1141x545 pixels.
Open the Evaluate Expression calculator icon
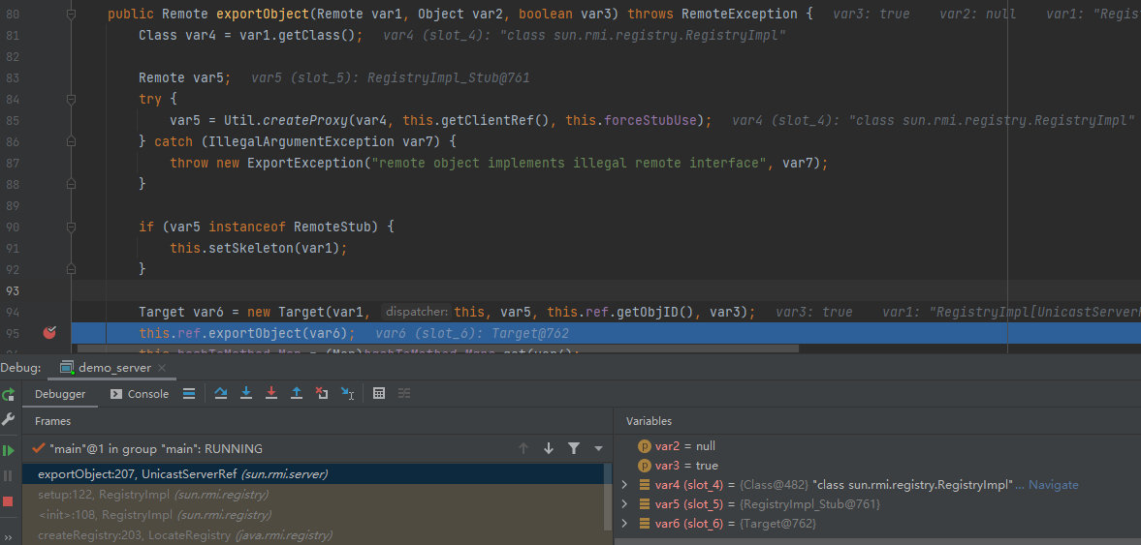[379, 394]
